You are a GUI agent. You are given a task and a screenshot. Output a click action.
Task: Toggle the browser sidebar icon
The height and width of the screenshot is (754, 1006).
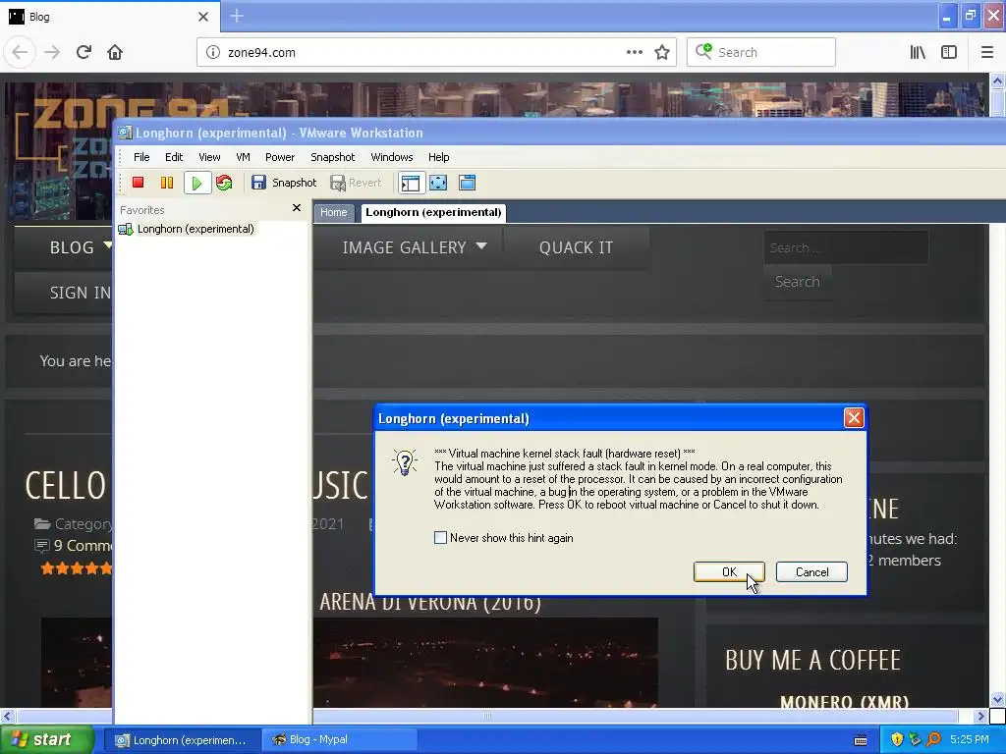(x=949, y=53)
